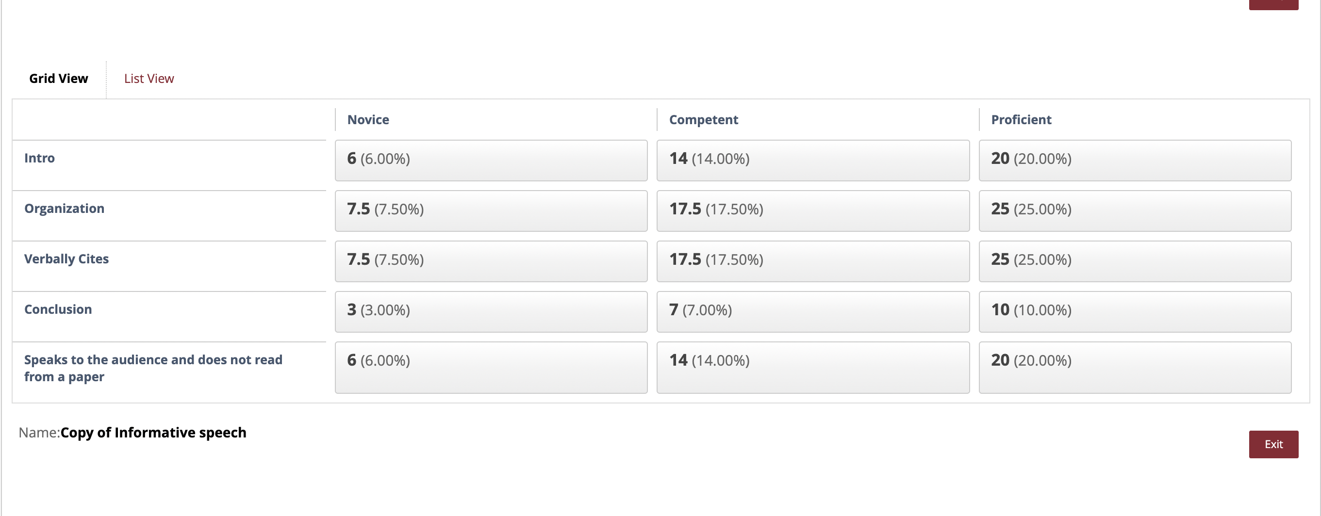The width and height of the screenshot is (1321, 516).
Task: Choose Speaks to audience Competent 14 cell
Action: tap(813, 368)
